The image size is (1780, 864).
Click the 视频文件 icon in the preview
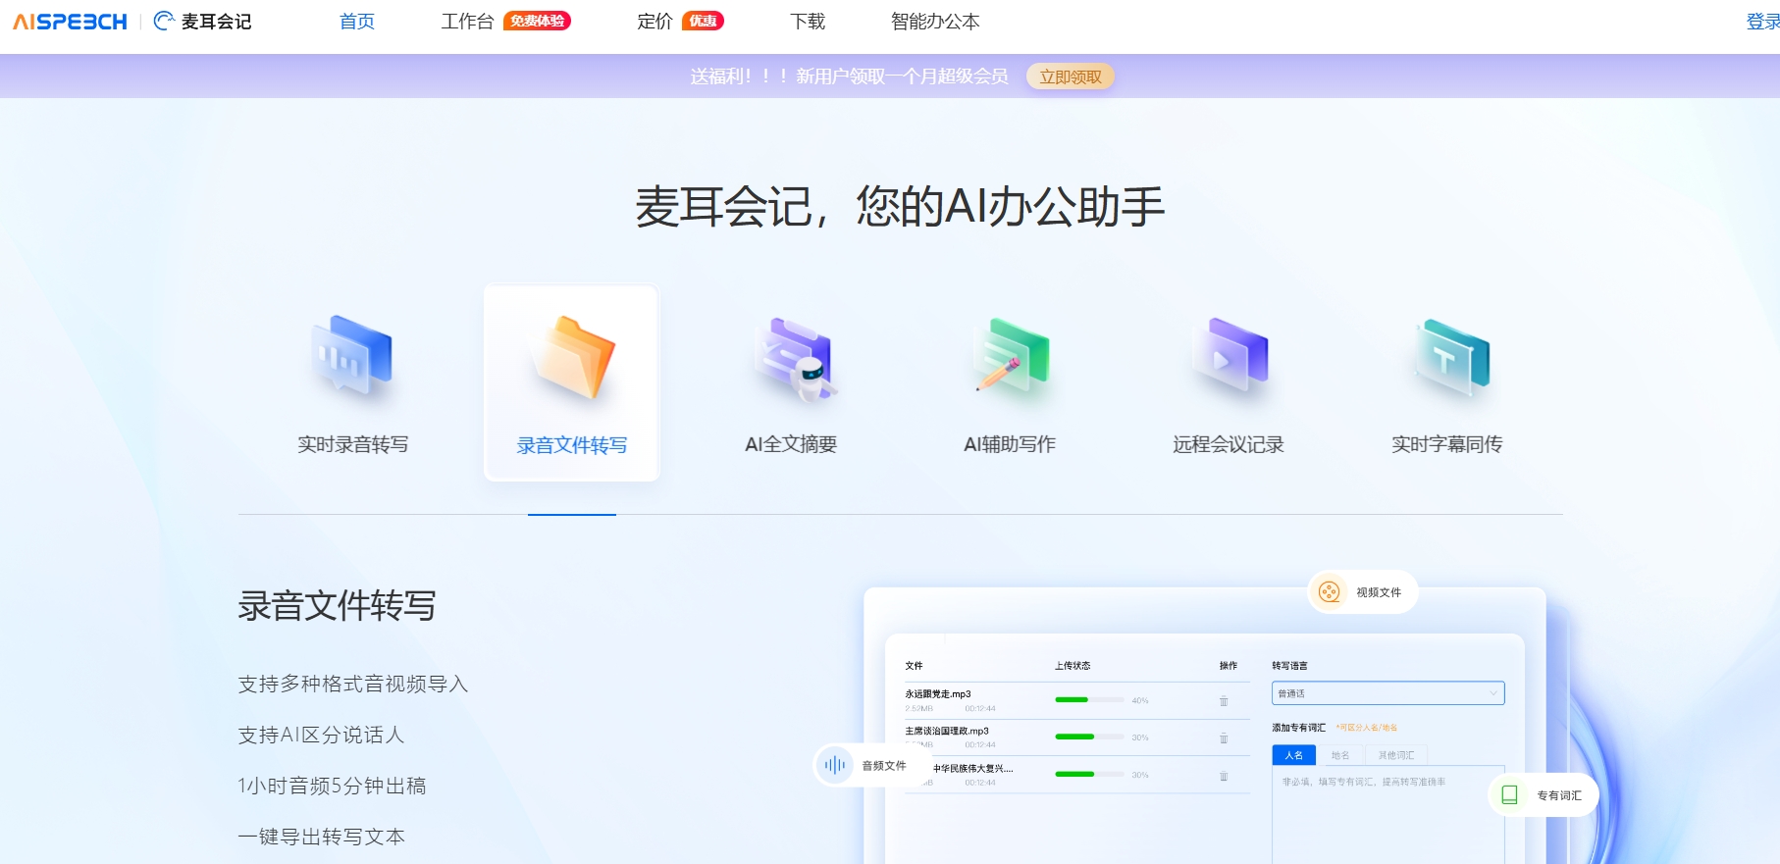1330,591
